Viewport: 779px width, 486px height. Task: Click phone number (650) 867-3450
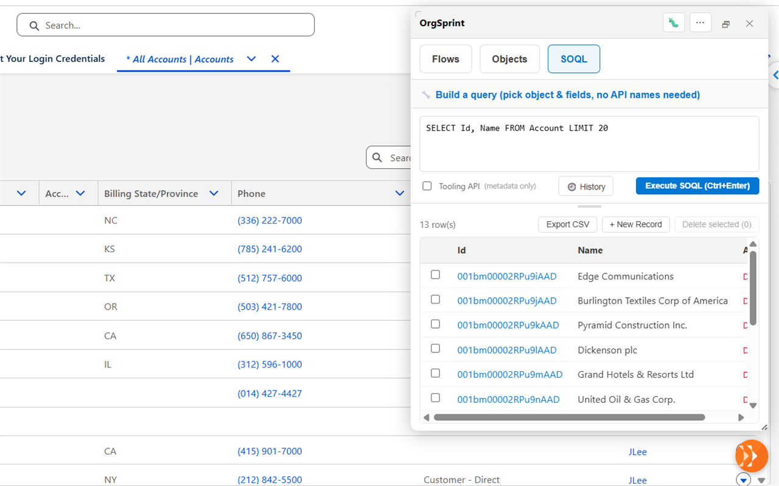click(270, 336)
